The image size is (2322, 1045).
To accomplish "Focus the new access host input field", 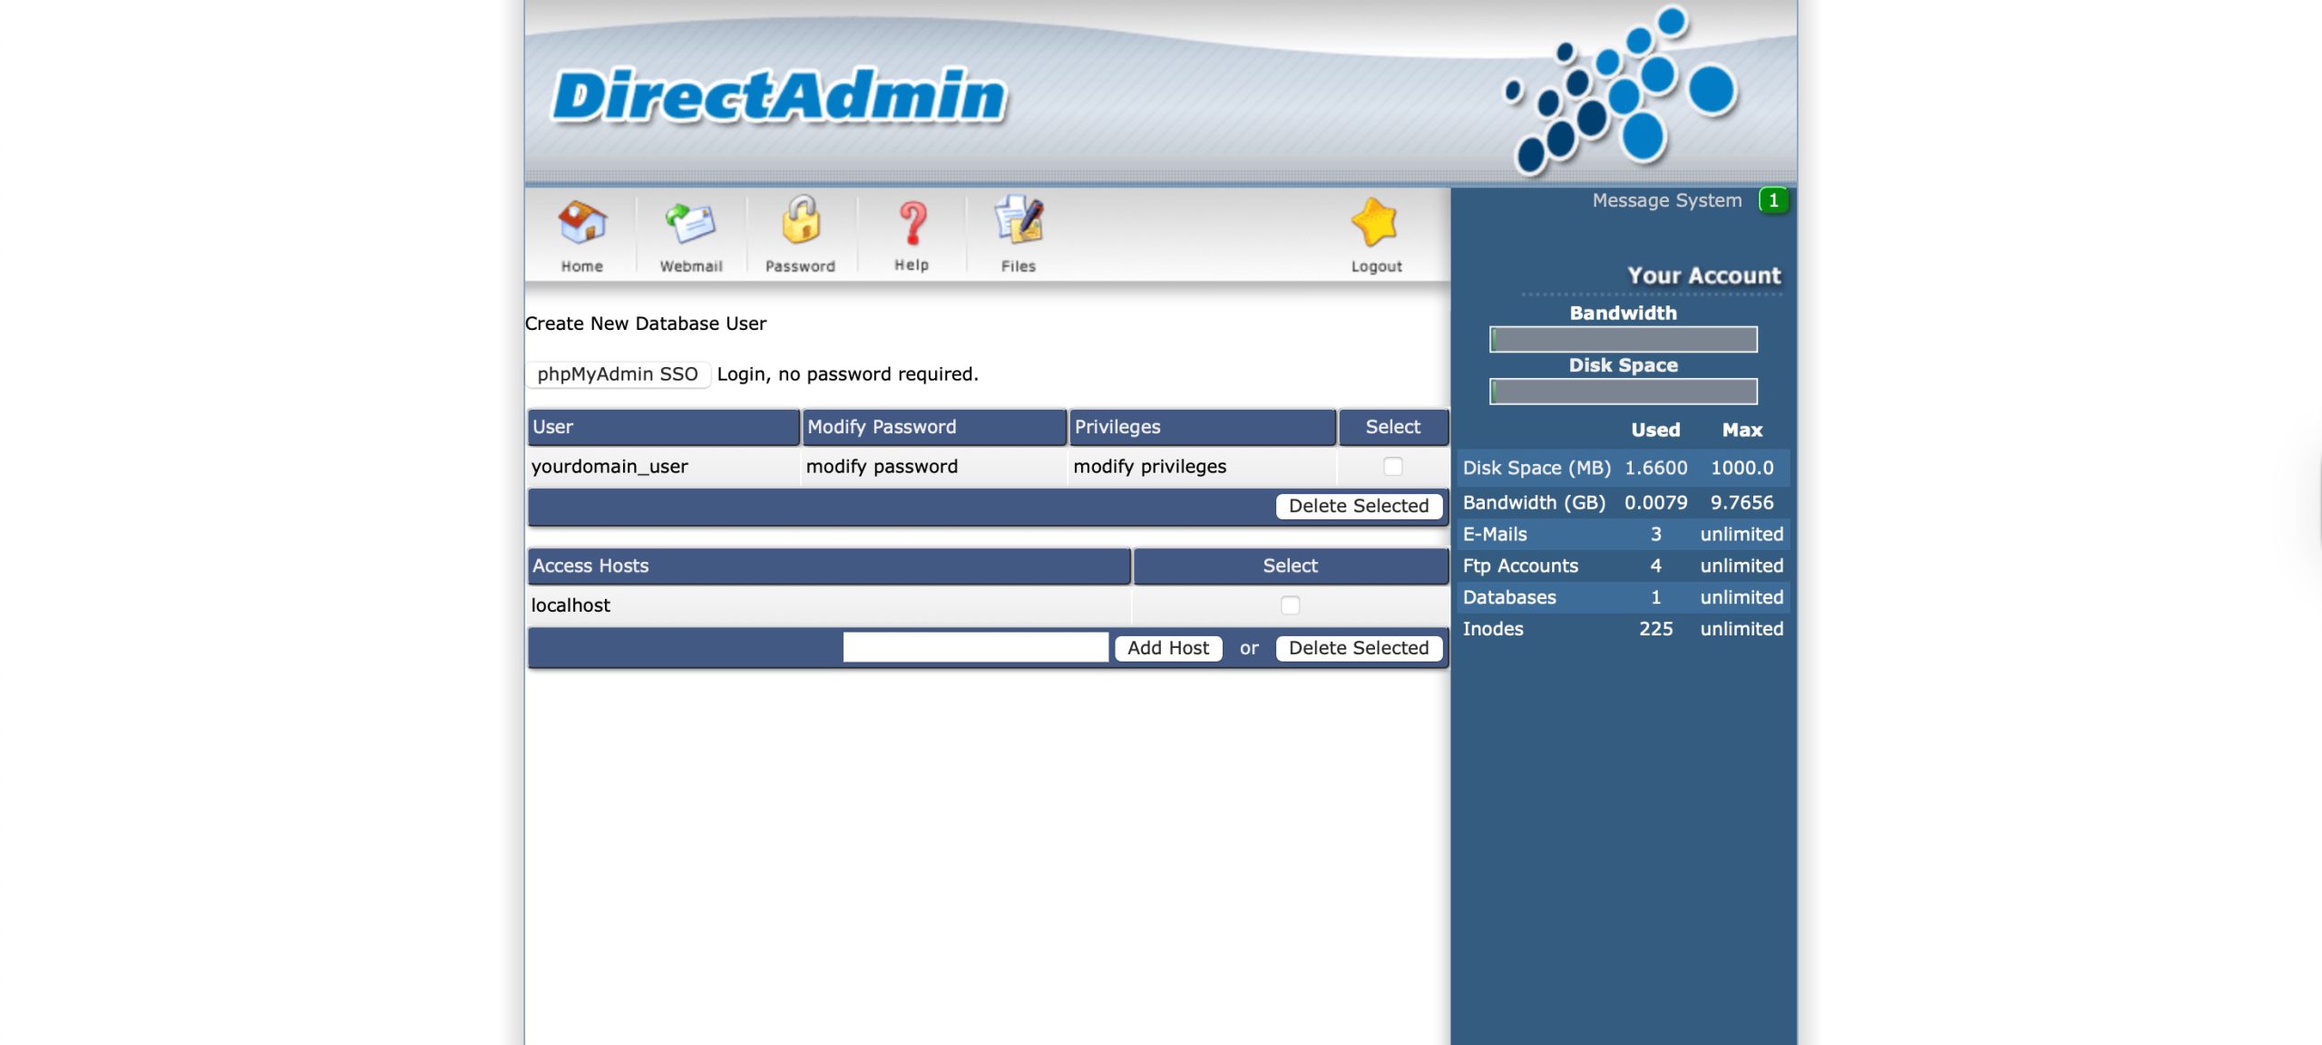I will pyautogui.click(x=975, y=647).
